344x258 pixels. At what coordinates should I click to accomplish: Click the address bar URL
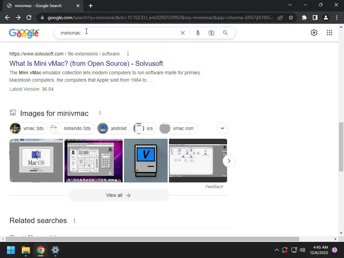point(160,17)
